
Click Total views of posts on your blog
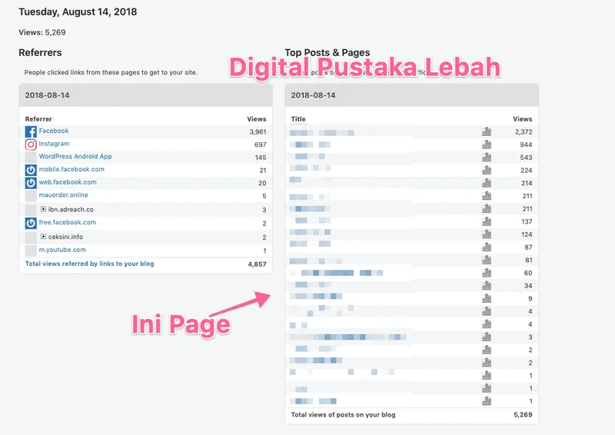click(343, 414)
